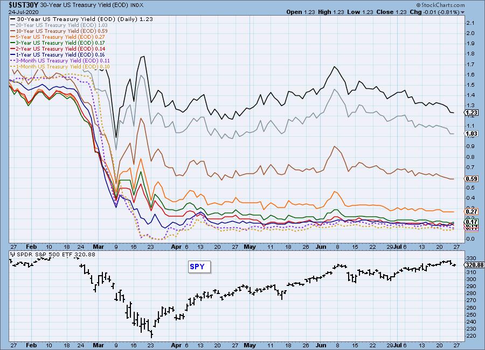
Task: Click the 1-Month Treasury Yield gold dotted swatch
Action: [x=13, y=66]
